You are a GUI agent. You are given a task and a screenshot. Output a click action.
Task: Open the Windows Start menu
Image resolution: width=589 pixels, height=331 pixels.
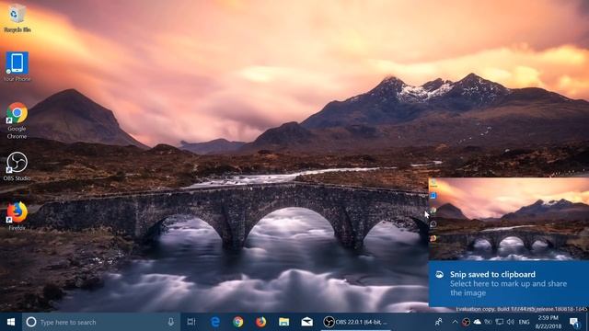point(11,322)
